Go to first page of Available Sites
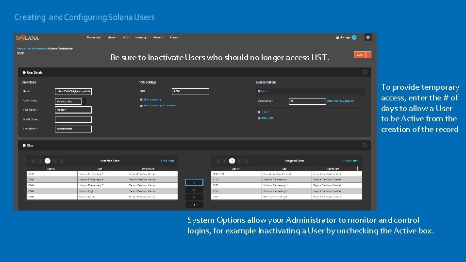466x262 pixels. [33, 161]
